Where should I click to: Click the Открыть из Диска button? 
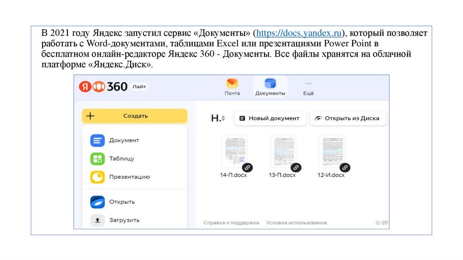[x=349, y=118]
